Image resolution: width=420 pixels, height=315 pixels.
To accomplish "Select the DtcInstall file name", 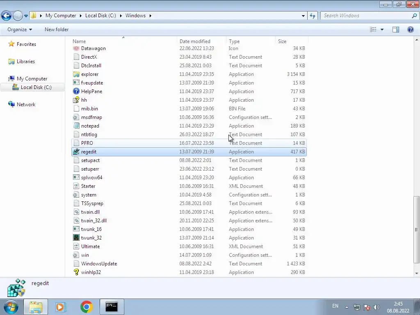I will [x=91, y=66].
